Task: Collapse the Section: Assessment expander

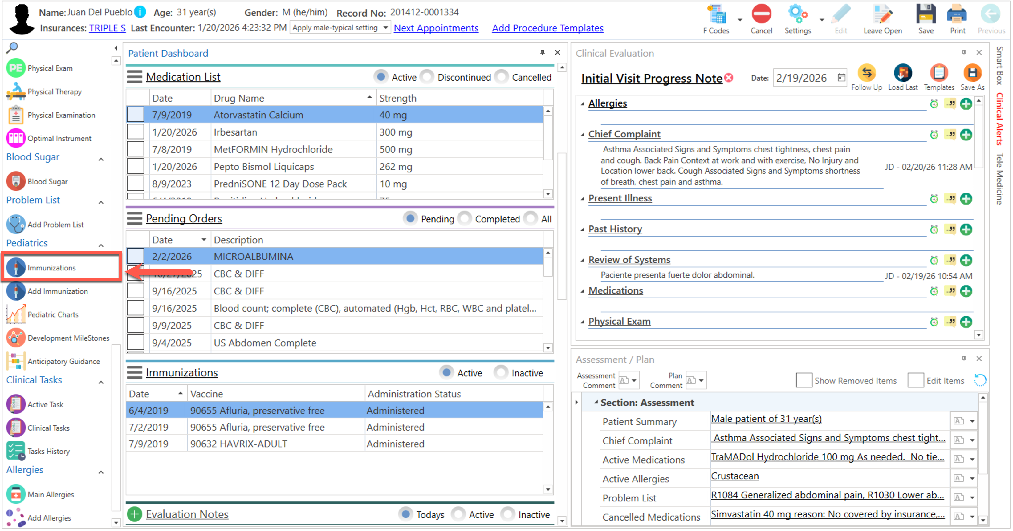Action: pyautogui.click(x=596, y=402)
